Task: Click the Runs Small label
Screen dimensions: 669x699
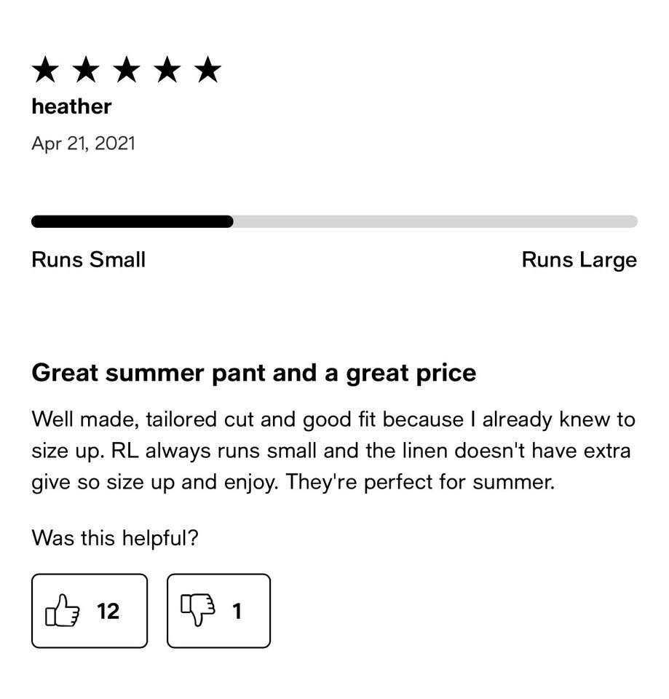Action: [x=89, y=259]
